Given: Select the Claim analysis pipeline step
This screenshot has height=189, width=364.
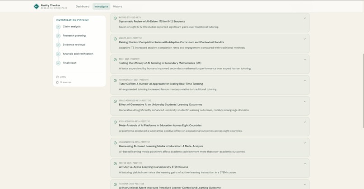Looking at the screenshot, I should [x=71, y=27].
